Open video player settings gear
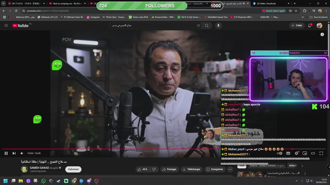Screen dimensions: 330x185 [x=296, y=153]
